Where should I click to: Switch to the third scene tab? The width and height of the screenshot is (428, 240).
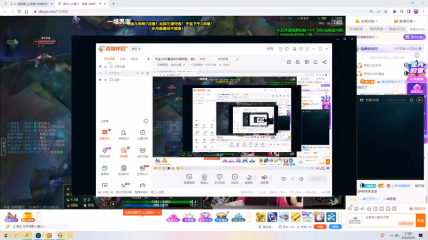tap(134, 59)
